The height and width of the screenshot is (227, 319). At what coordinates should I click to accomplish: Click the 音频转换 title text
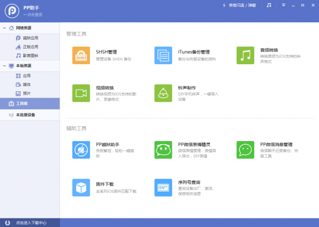click(269, 50)
